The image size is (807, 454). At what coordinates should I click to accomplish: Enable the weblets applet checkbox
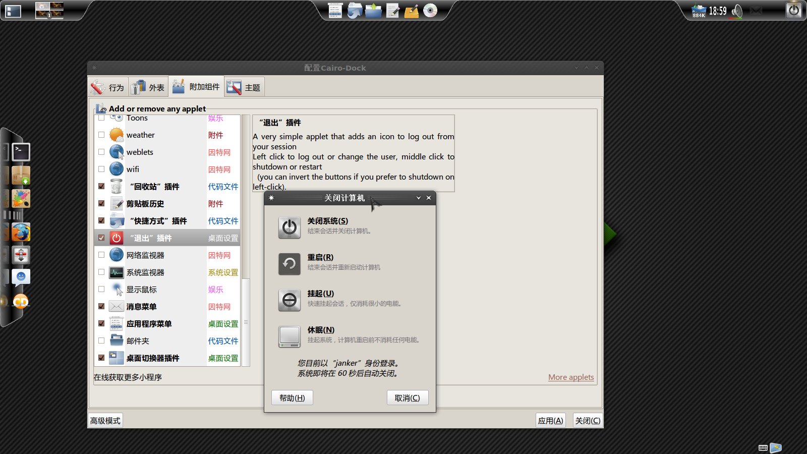[101, 152]
